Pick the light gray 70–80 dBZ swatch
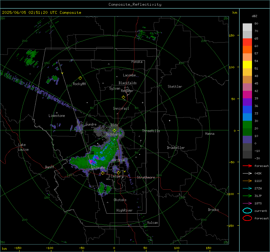The image size is (270, 252). tap(247, 27)
